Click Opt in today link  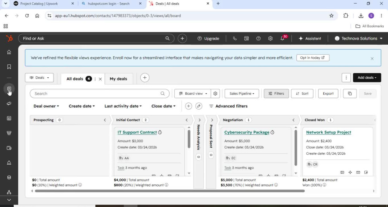(313, 58)
